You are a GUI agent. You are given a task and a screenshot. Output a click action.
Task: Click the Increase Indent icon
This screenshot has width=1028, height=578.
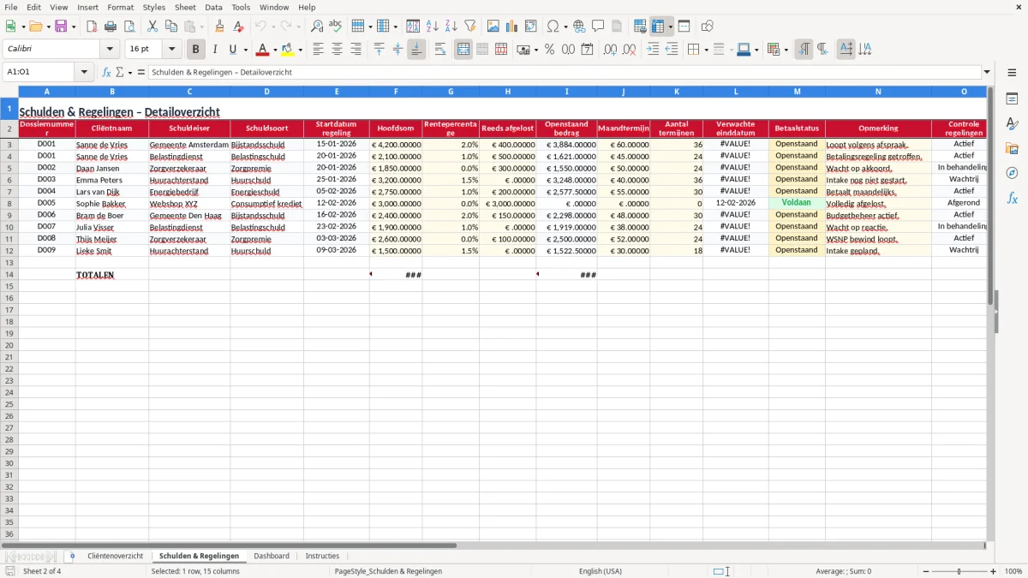(653, 50)
